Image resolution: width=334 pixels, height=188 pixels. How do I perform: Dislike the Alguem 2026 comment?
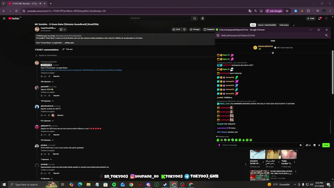(49, 96)
